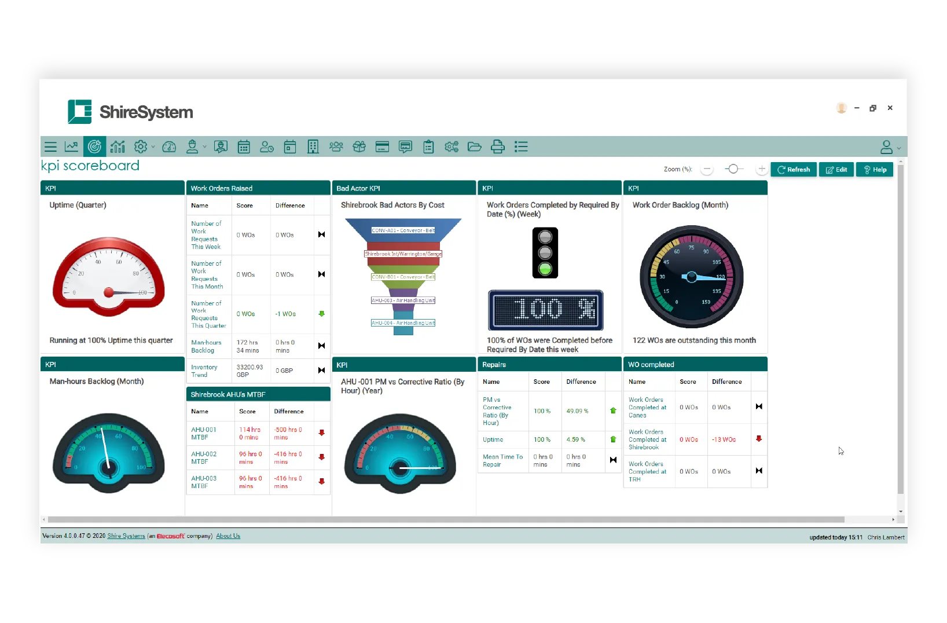Increase zoom with the plus button
Screen dimensions: 947x623
tap(762, 169)
